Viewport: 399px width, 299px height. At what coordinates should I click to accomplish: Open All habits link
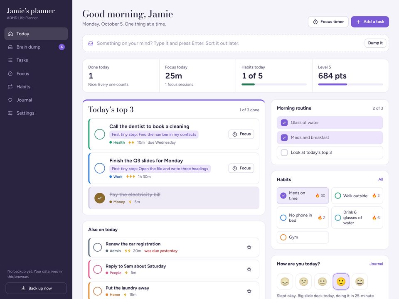[x=381, y=179]
